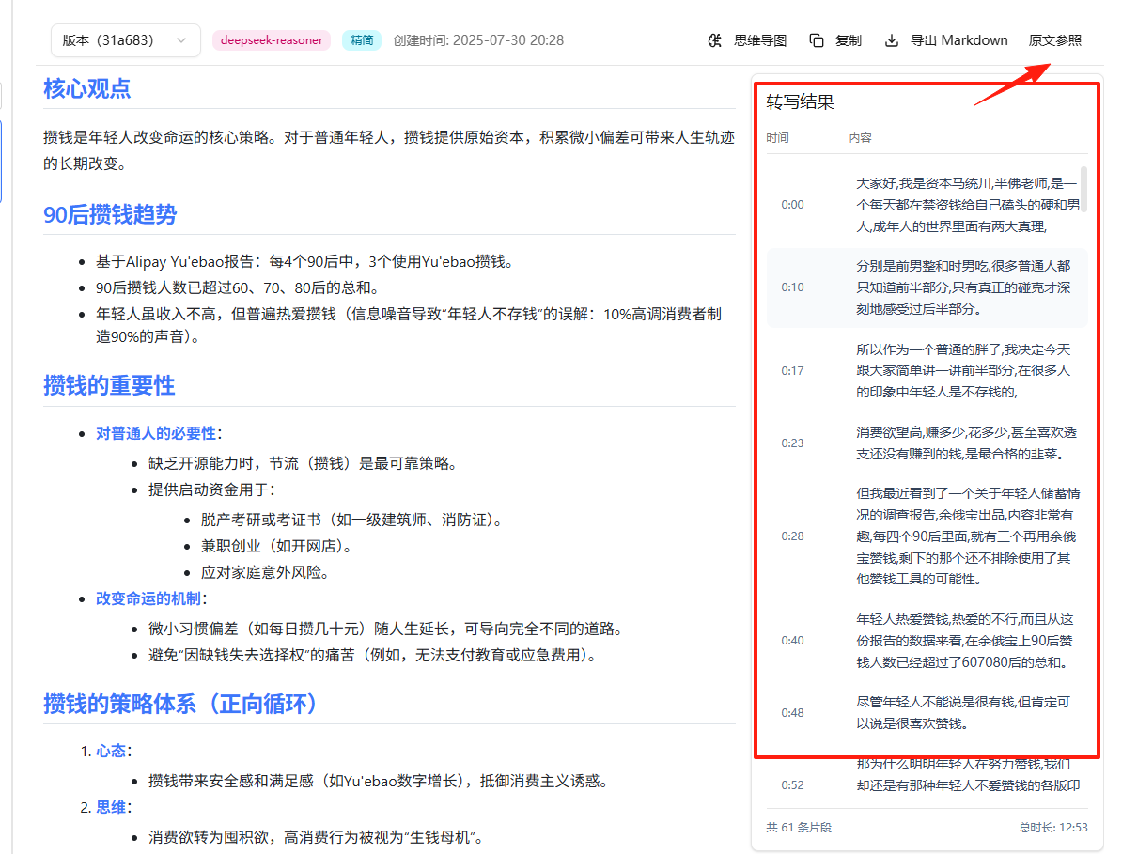Click the 导出 Markdown label

pos(958,40)
